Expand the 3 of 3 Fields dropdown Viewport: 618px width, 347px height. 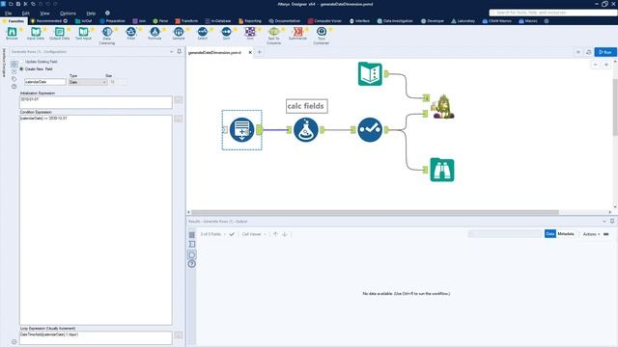[212, 234]
